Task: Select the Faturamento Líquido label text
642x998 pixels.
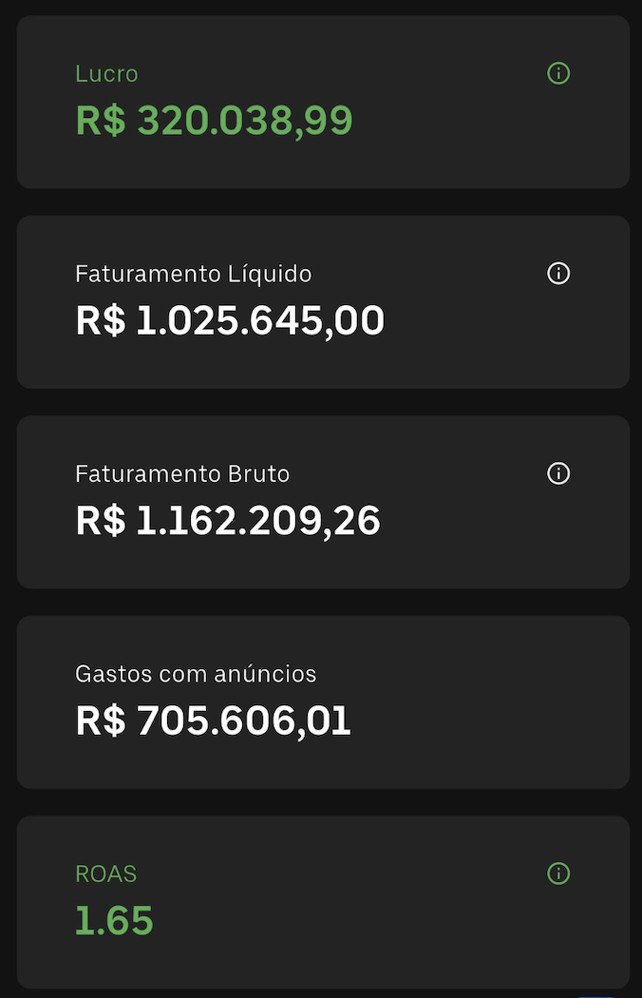Action: coord(193,275)
